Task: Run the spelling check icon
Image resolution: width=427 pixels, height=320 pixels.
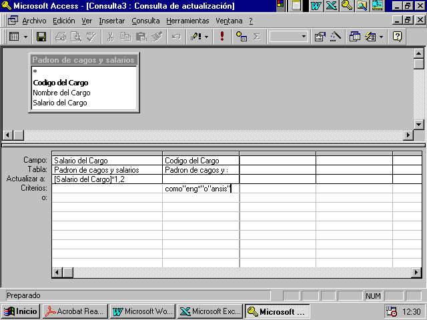Action: pyautogui.click(x=91, y=37)
